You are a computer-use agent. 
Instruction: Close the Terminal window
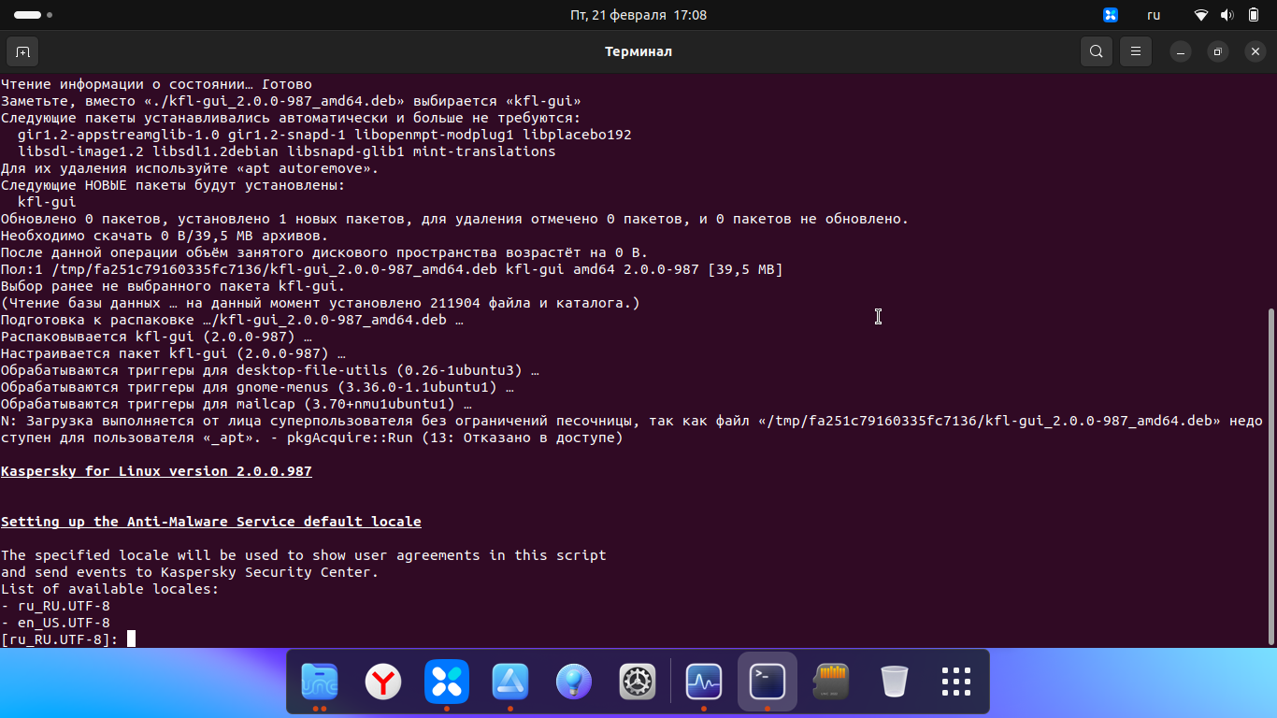point(1255,51)
